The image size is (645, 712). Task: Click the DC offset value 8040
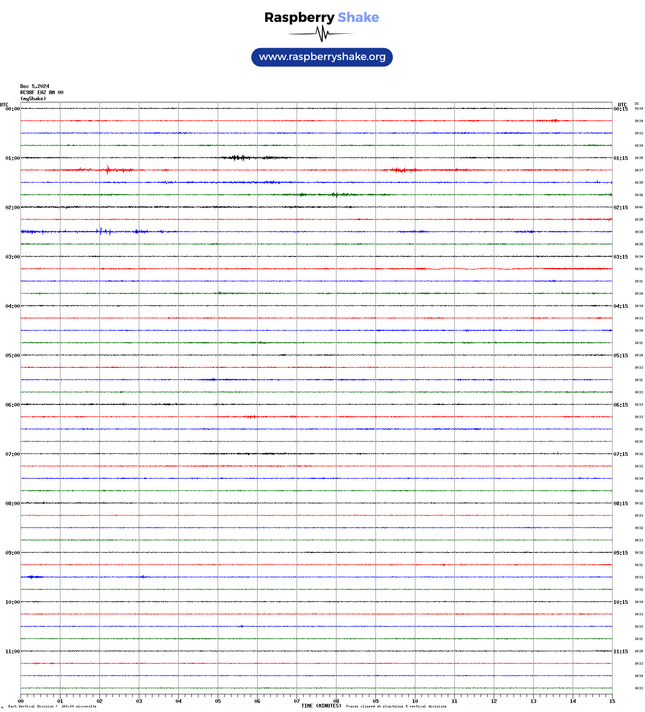639,207
